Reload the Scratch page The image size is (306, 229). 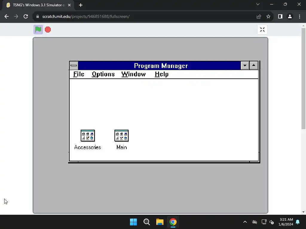coord(26,17)
